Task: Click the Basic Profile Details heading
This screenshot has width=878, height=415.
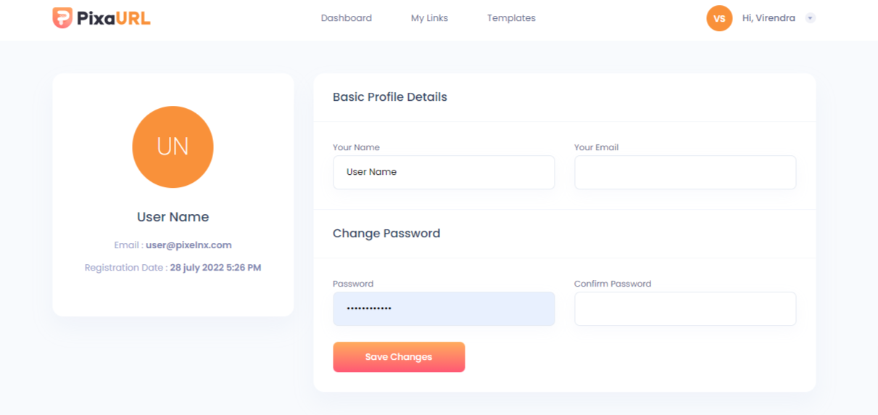Action: [389, 97]
